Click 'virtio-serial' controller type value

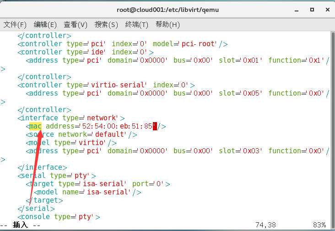(x=118, y=85)
